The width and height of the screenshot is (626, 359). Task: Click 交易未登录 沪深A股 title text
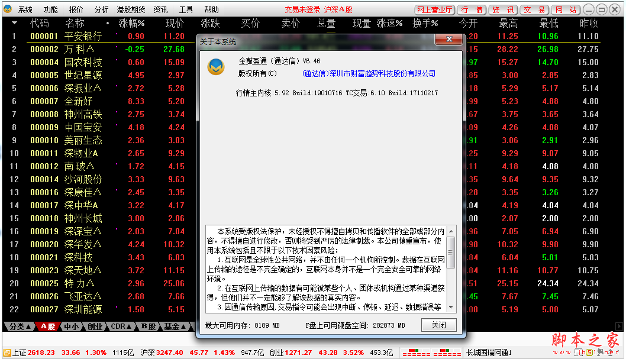318,9
